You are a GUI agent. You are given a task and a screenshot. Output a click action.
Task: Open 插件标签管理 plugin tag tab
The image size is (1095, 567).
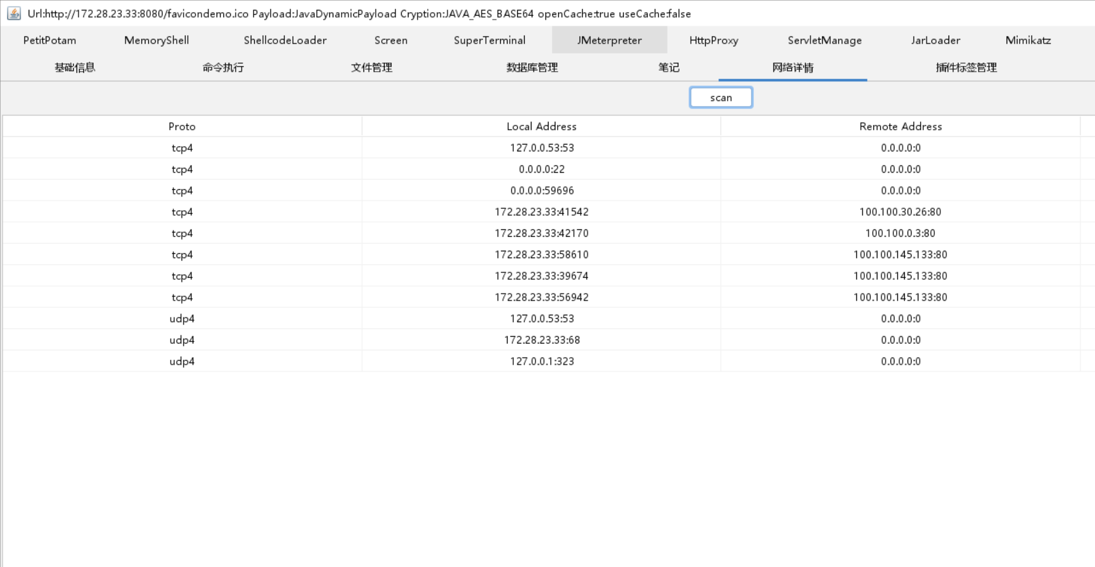tap(966, 67)
